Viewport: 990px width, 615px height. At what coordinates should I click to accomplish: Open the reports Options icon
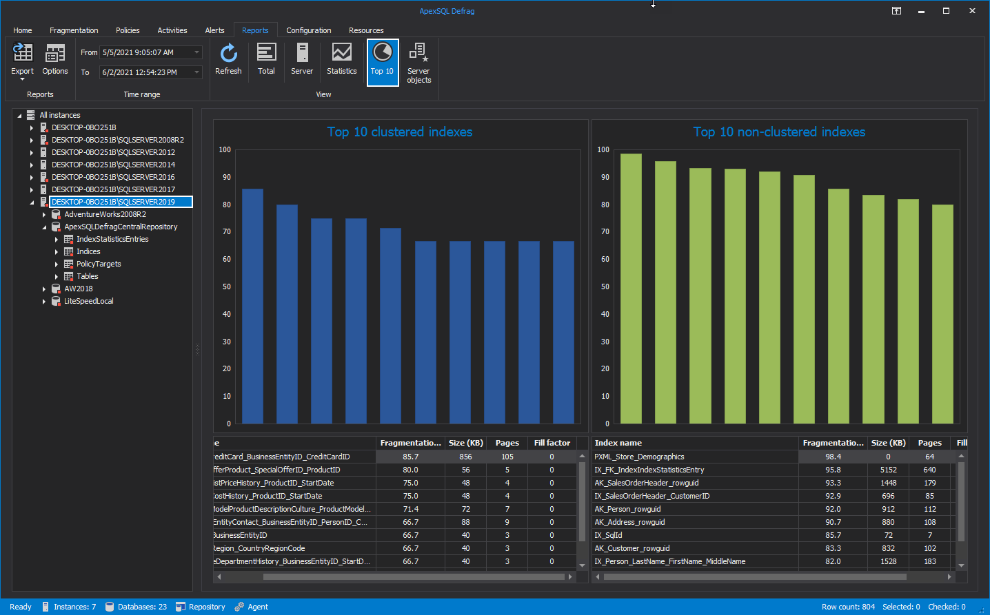pos(54,60)
